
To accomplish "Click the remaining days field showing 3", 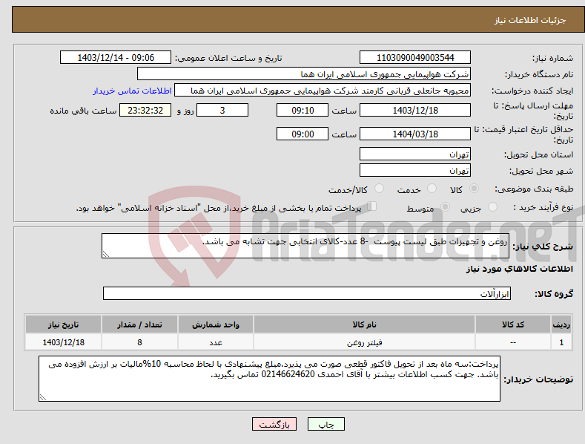I will tap(222, 110).
